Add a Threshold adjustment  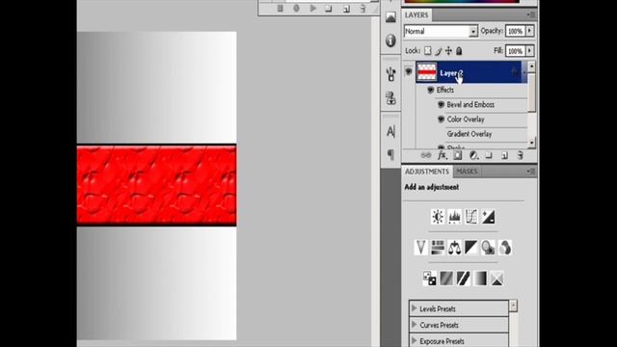[463, 279]
